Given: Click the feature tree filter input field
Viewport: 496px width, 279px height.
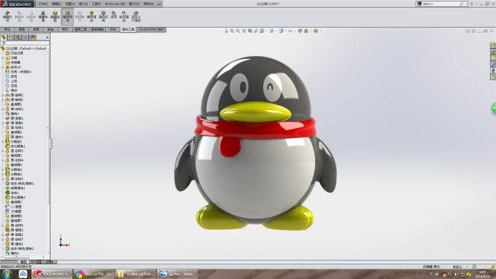Looking at the screenshot, I should (25, 43).
